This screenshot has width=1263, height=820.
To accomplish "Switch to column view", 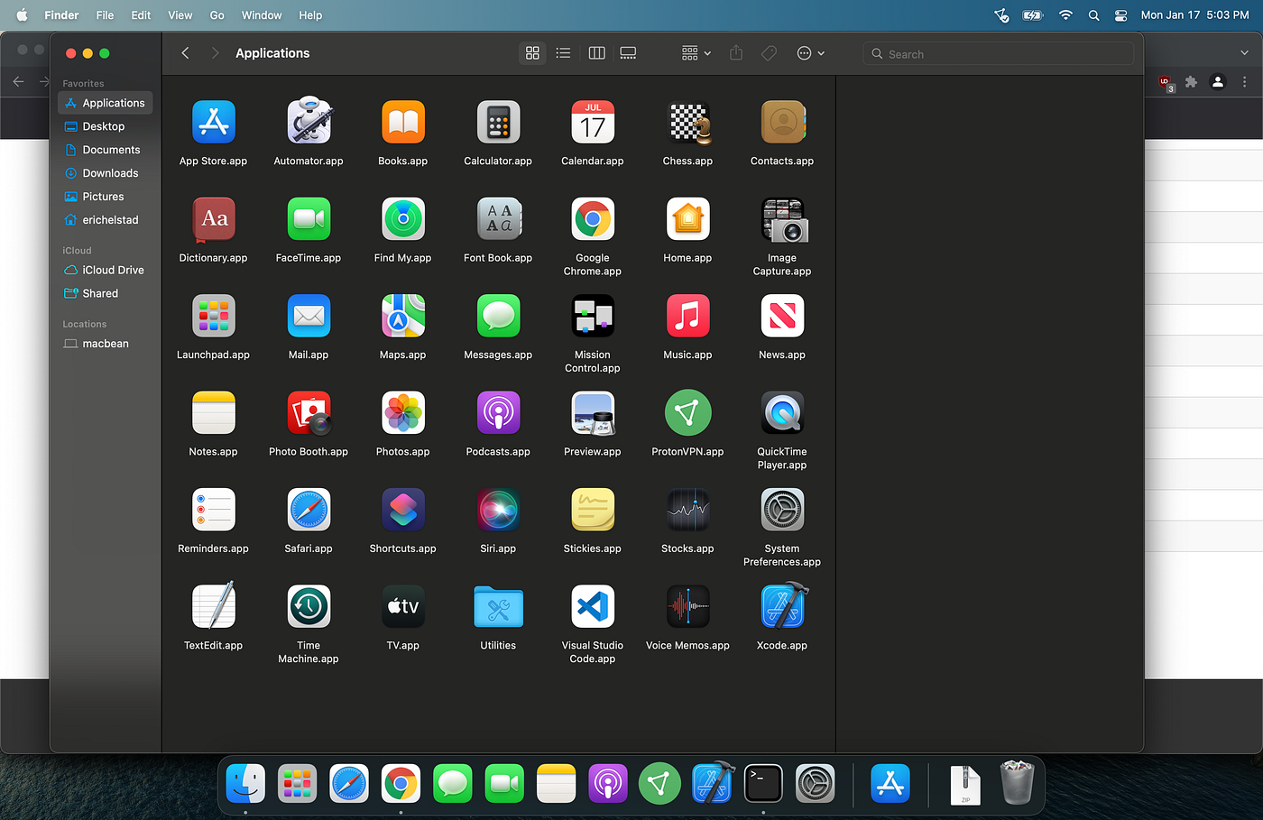I will pyautogui.click(x=595, y=52).
